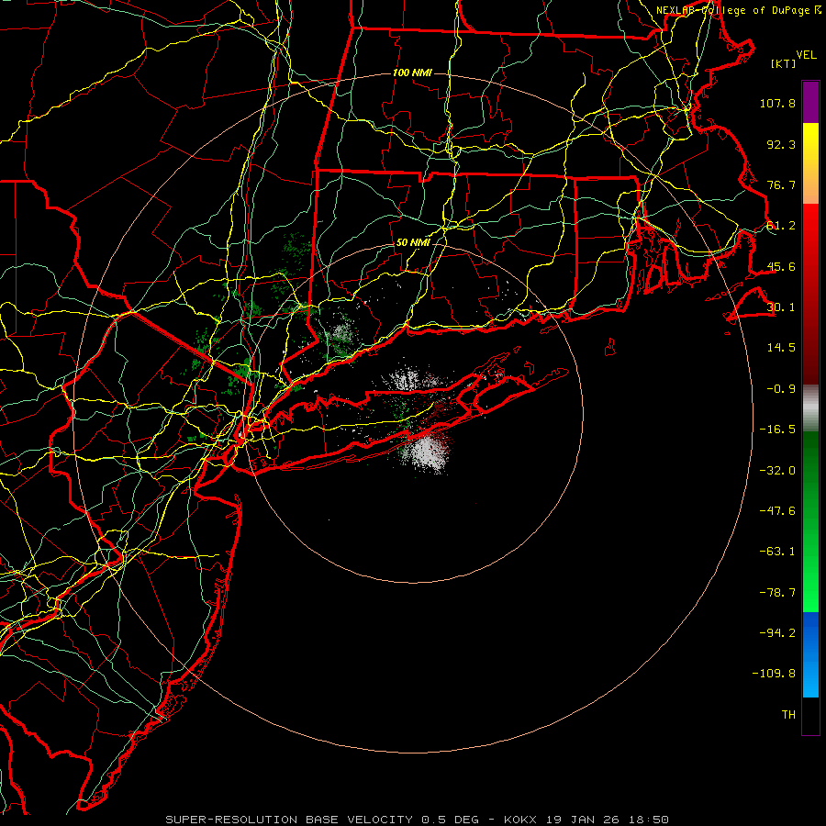This screenshot has height=826, width=826.
Task: Click the white echo cluster north of Long Island
Action: (406, 379)
